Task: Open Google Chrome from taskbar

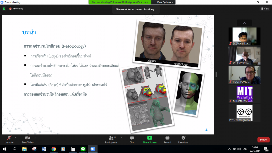Action: (53, 149)
